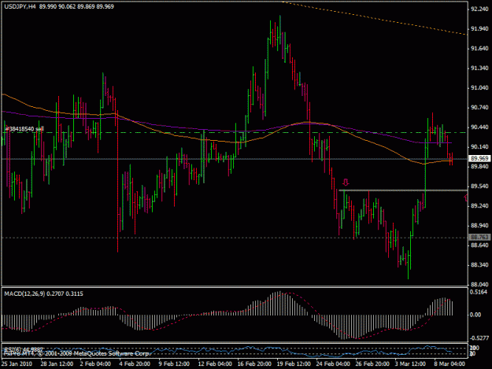This screenshot has height=369, width=492.
Task: Click the 89.840 price axis label
Action: click(x=479, y=167)
